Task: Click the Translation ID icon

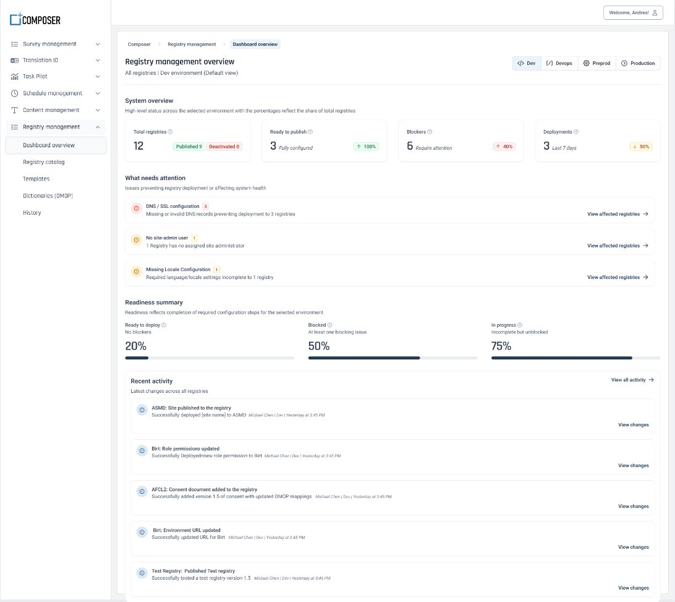Action: coord(14,61)
